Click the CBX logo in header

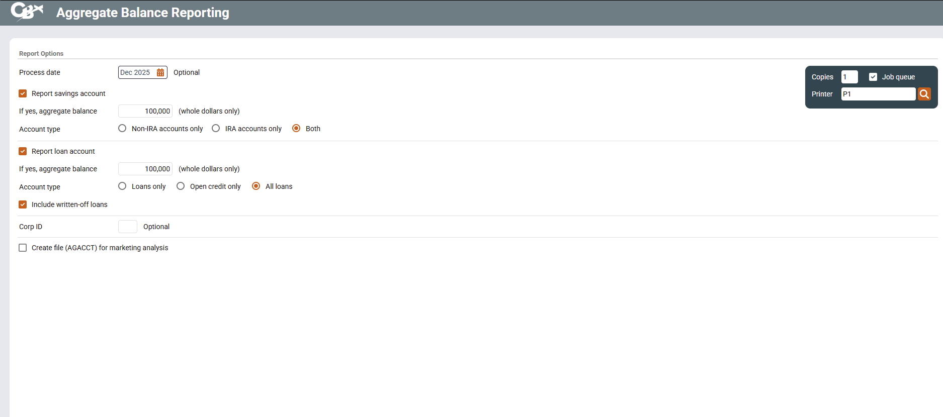[27, 11]
